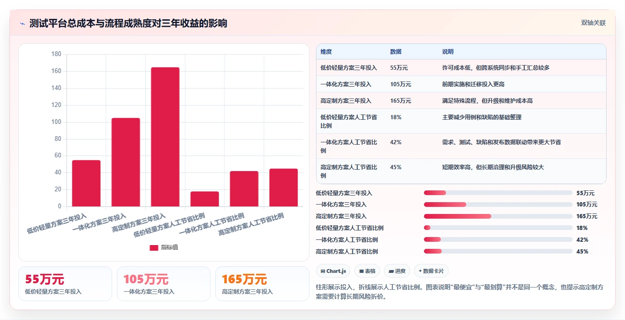Click note 许可成本低，但跨系统同步和手工汇总较多
The height and width of the screenshot is (320, 625).
[x=495, y=68]
